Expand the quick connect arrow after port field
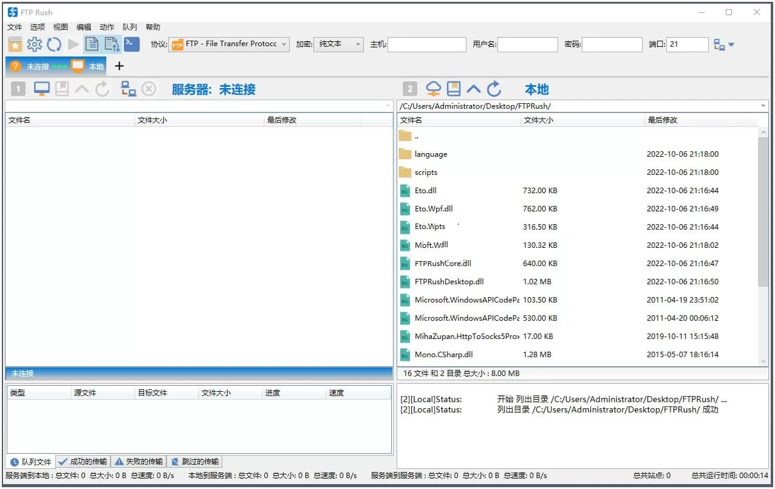The height and width of the screenshot is (489, 775). [731, 44]
